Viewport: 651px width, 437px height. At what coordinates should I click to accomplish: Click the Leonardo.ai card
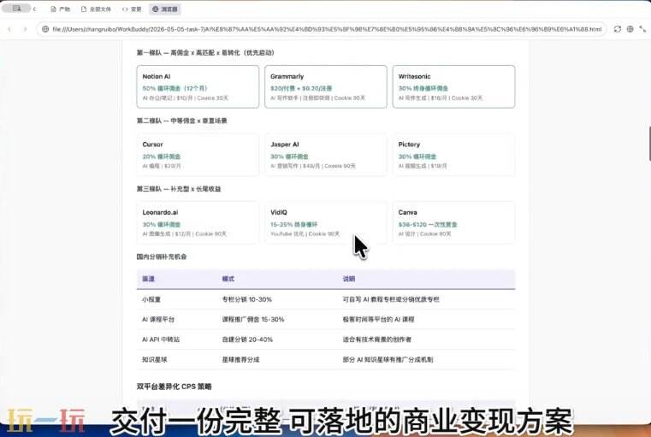coord(198,222)
